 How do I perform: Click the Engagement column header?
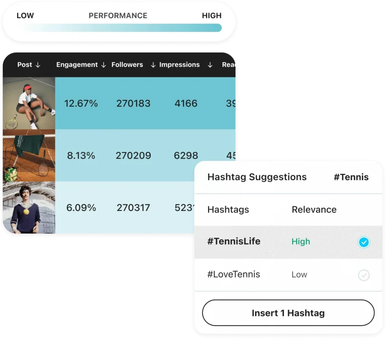77,65
